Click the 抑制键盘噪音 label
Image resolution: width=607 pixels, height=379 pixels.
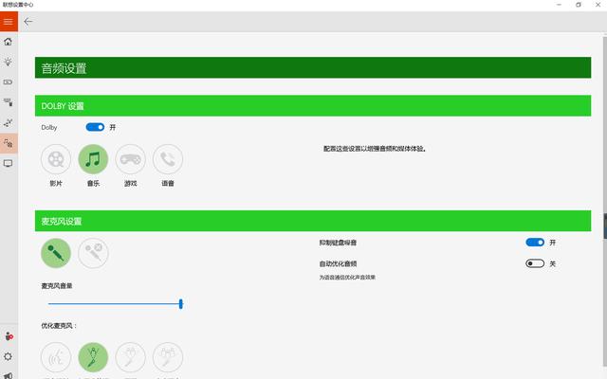tap(338, 243)
